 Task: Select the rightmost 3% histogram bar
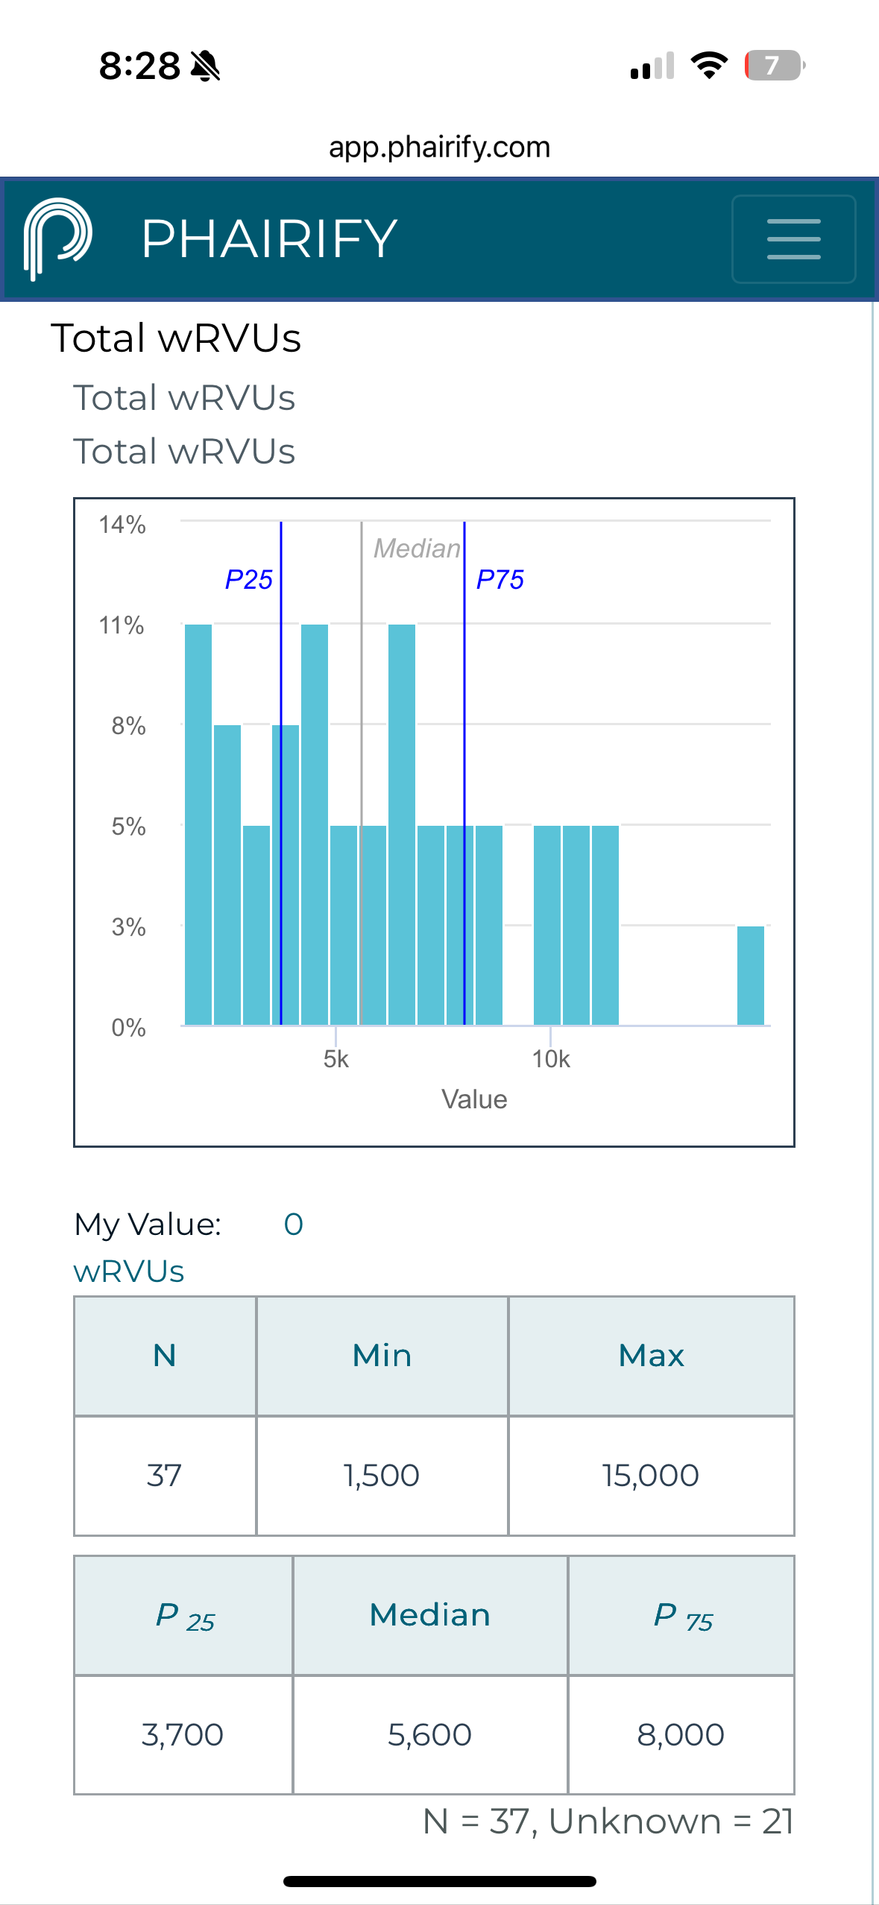pyautogui.click(x=750, y=975)
